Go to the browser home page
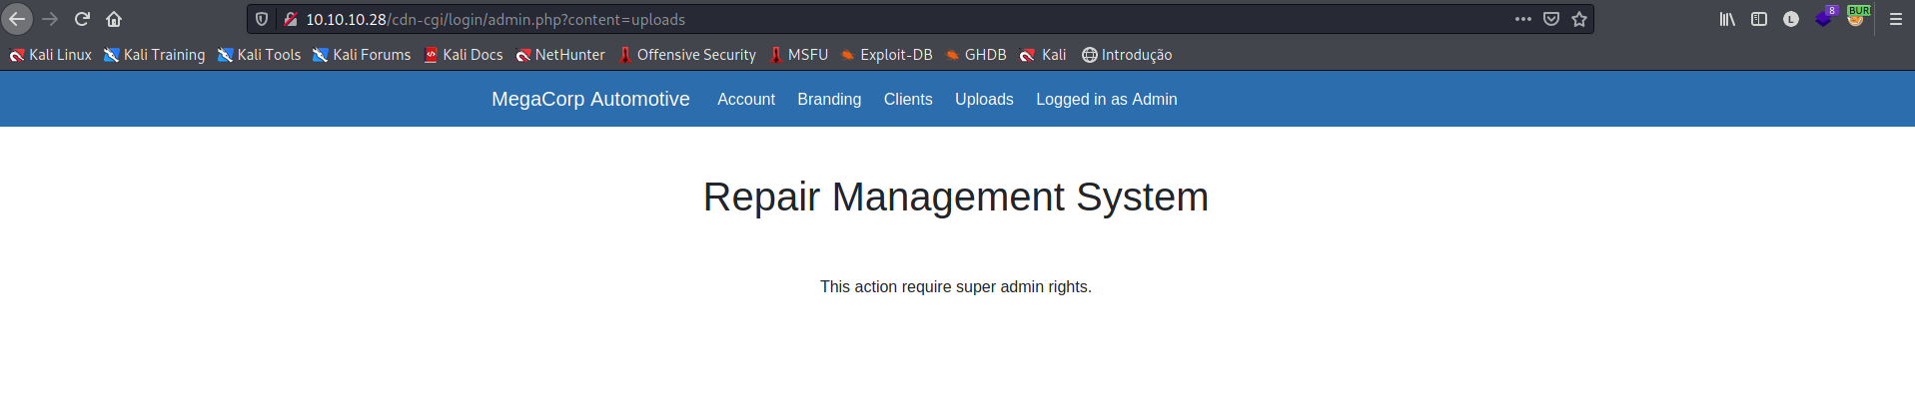 [x=114, y=19]
